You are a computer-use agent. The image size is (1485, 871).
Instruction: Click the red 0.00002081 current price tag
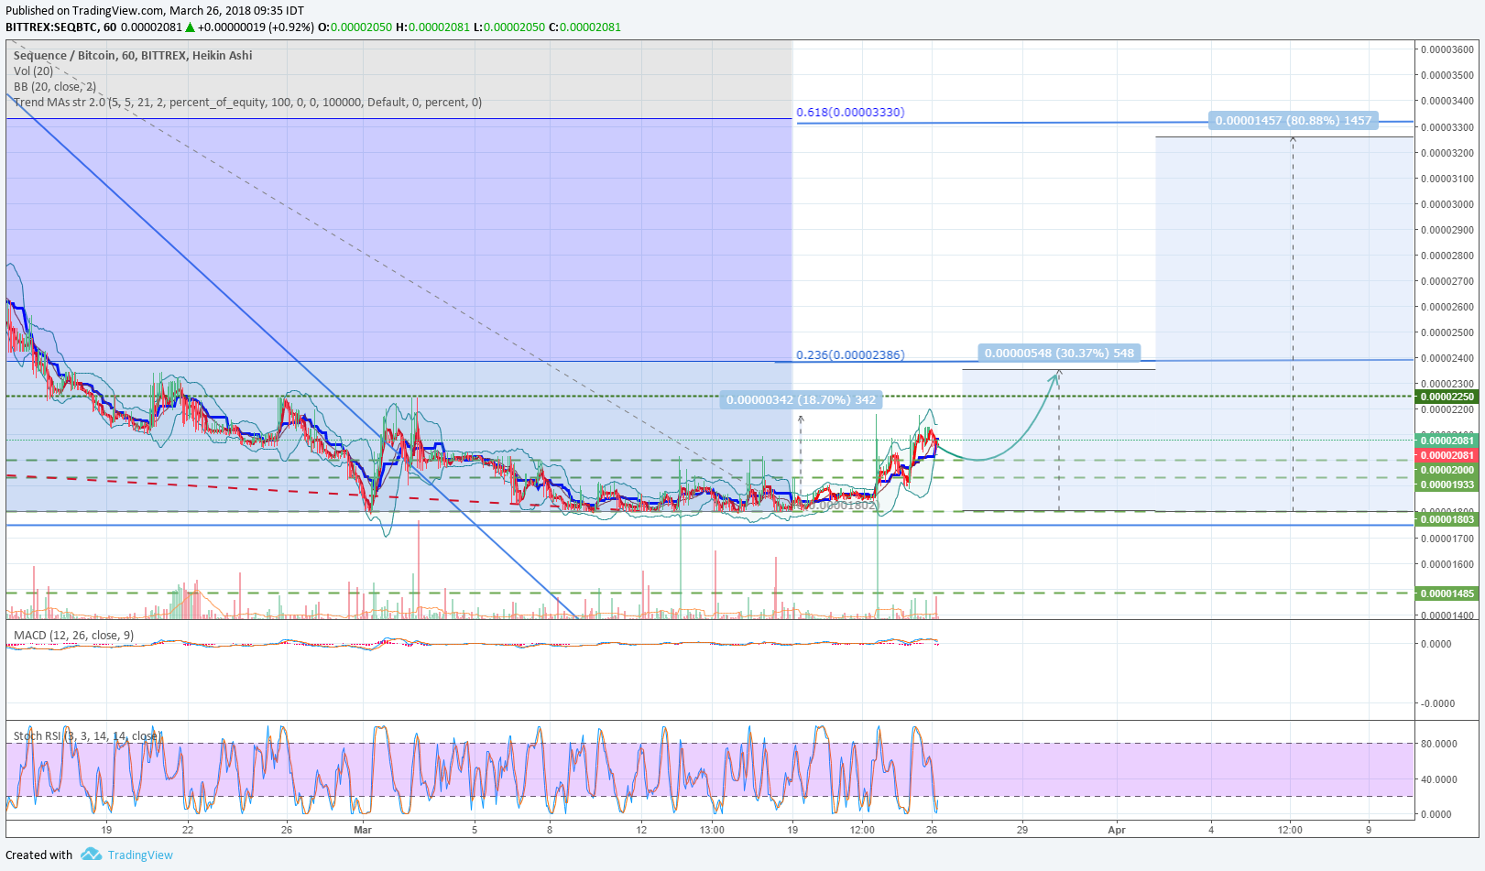pyautogui.click(x=1447, y=455)
